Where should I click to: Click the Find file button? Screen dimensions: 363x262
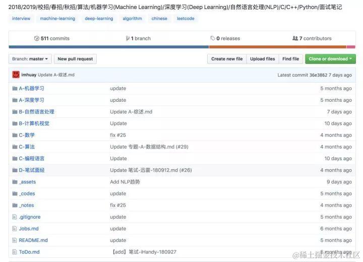click(291, 59)
